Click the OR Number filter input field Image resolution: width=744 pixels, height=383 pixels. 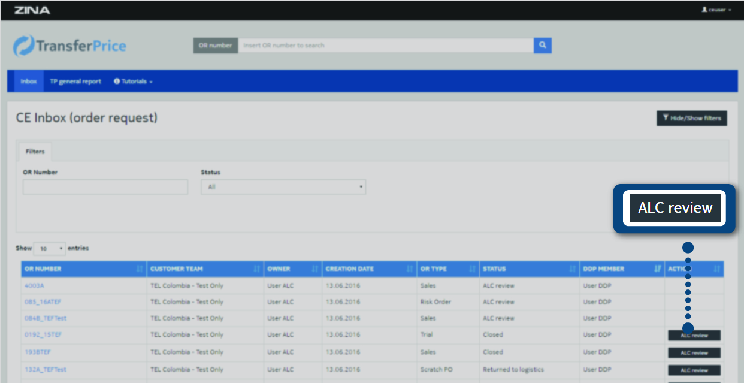point(105,187)
